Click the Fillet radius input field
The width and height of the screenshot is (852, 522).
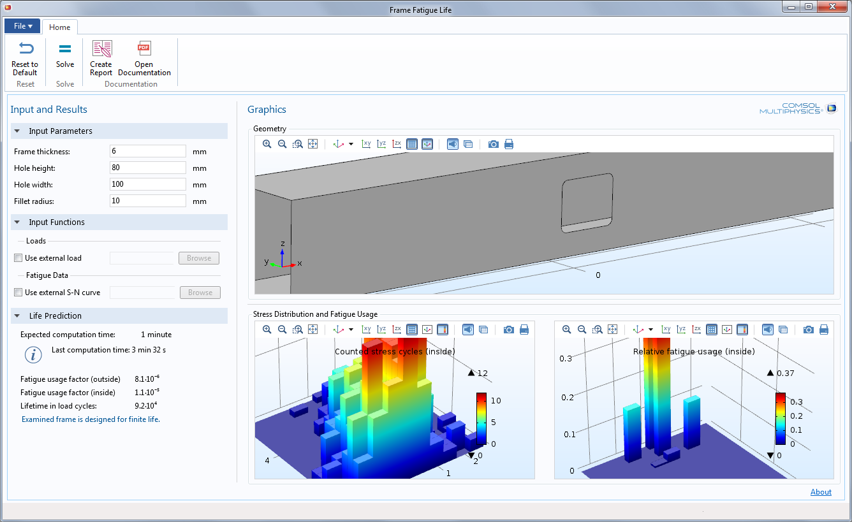tap(148, 201)
